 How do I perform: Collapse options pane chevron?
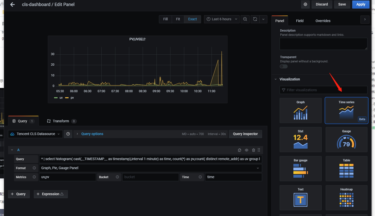pos(365,19)
